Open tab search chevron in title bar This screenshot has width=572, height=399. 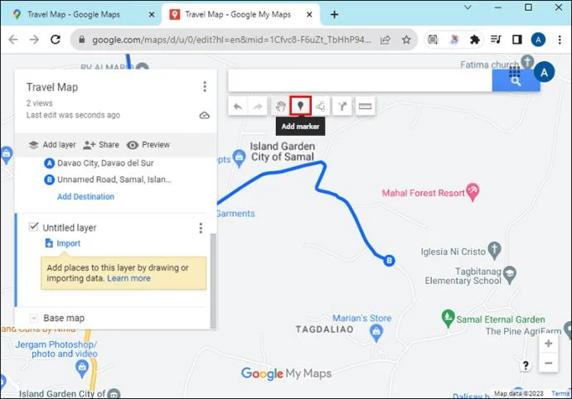point(468,7)
